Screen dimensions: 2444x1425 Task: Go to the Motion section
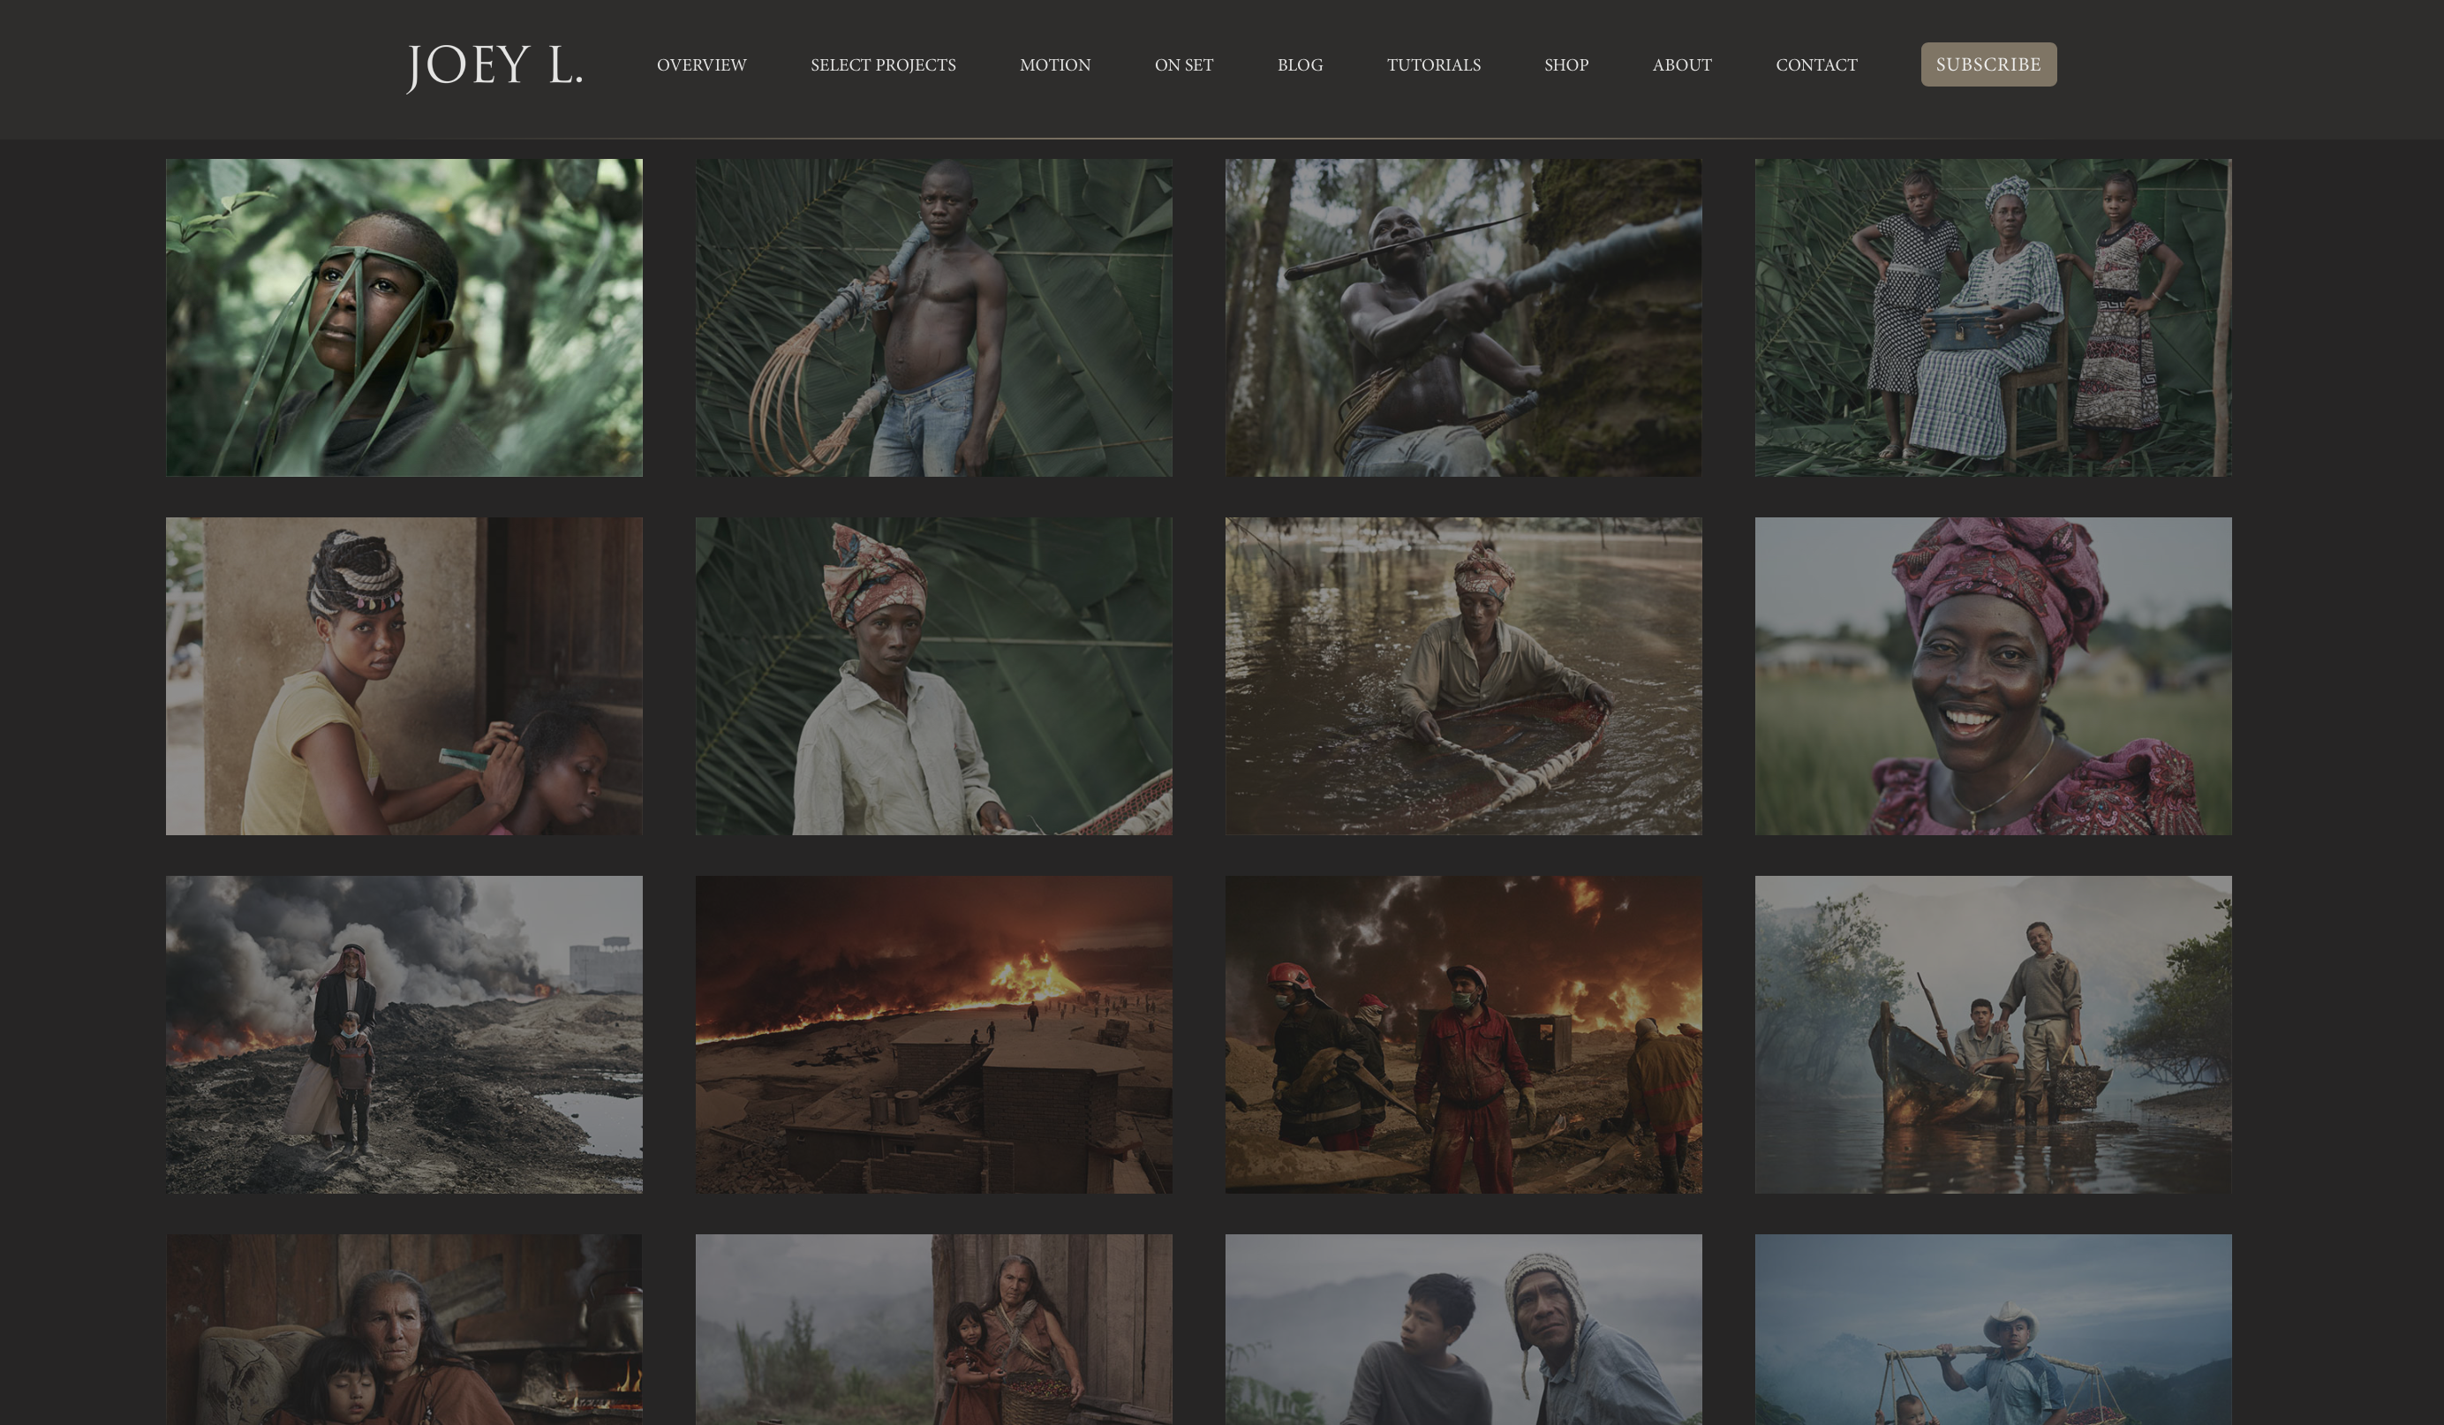1054,65
